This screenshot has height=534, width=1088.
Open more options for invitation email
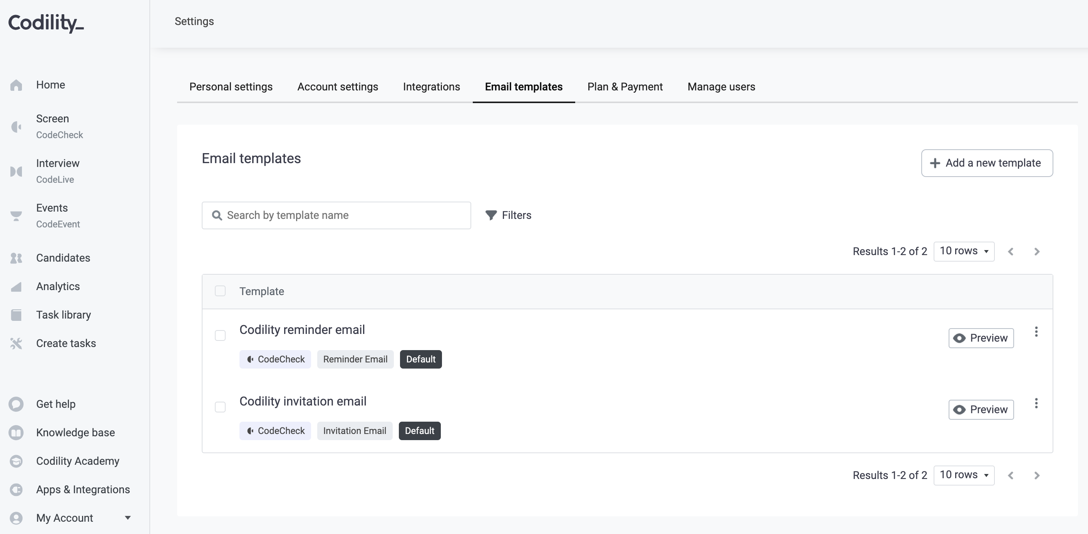pyautogui.click(x=1036, y=404)
